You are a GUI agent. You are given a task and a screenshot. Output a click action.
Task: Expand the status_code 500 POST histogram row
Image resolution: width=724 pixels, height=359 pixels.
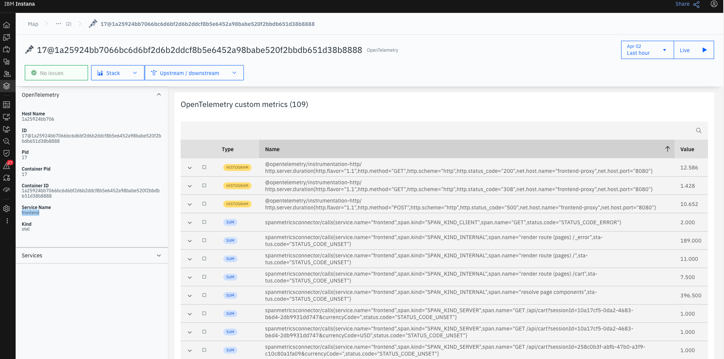(x=190, y=204)
